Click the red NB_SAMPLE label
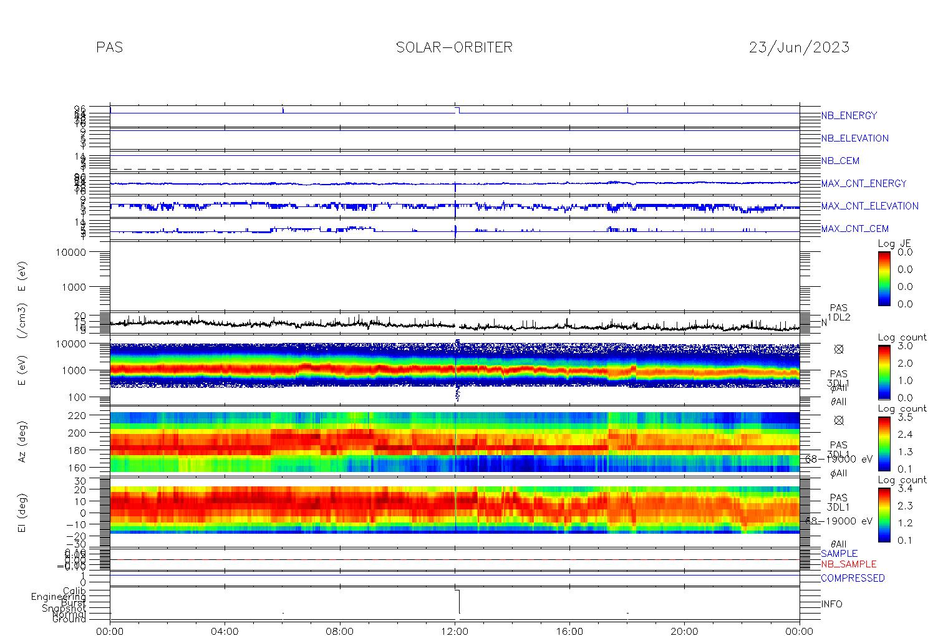 click(848, 564)
